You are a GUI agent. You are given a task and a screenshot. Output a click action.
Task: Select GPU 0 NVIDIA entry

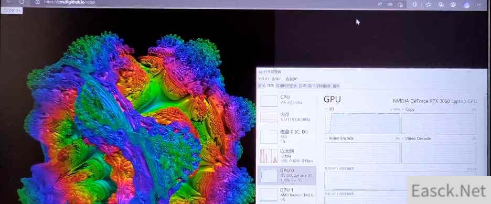pyautogui.click(x=287, y=176)
